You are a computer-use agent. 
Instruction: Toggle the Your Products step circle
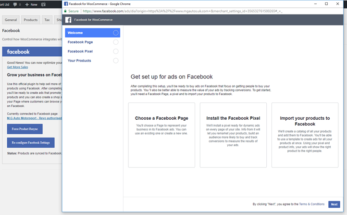[x=116, y=61]
